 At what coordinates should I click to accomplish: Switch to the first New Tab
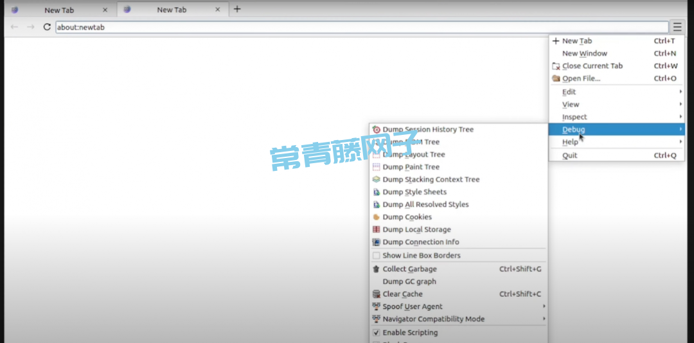tap(58, 10)
